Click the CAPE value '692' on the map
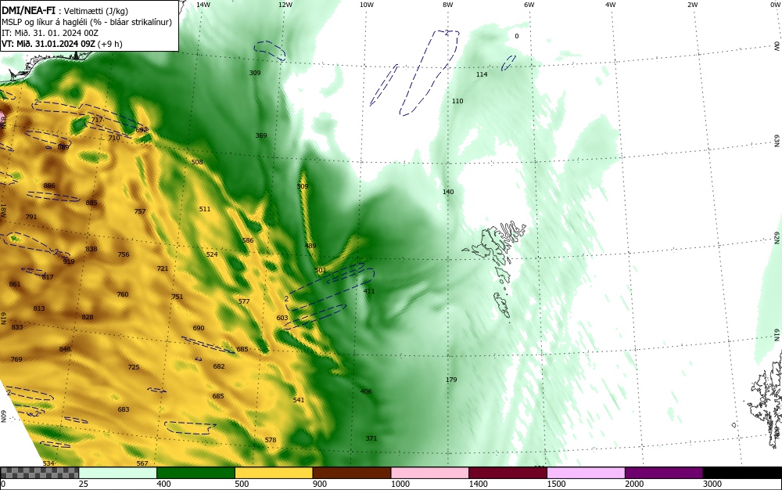This screenshot has height=490, width=782. pyautogui.click(x=142, y=130)
